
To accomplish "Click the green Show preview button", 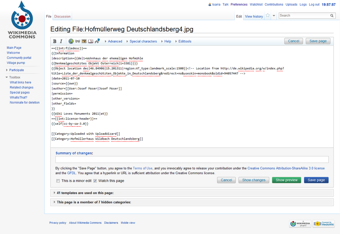I will 287,180.
